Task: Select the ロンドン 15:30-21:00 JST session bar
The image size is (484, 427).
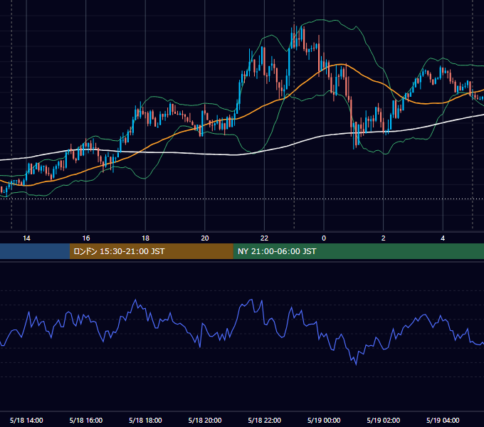Action: click(151, 251)
